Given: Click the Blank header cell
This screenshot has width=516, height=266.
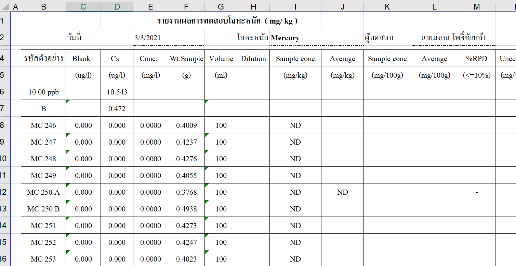Looking at the screenshot, I should pyautogui.click(x=83, y=58).
